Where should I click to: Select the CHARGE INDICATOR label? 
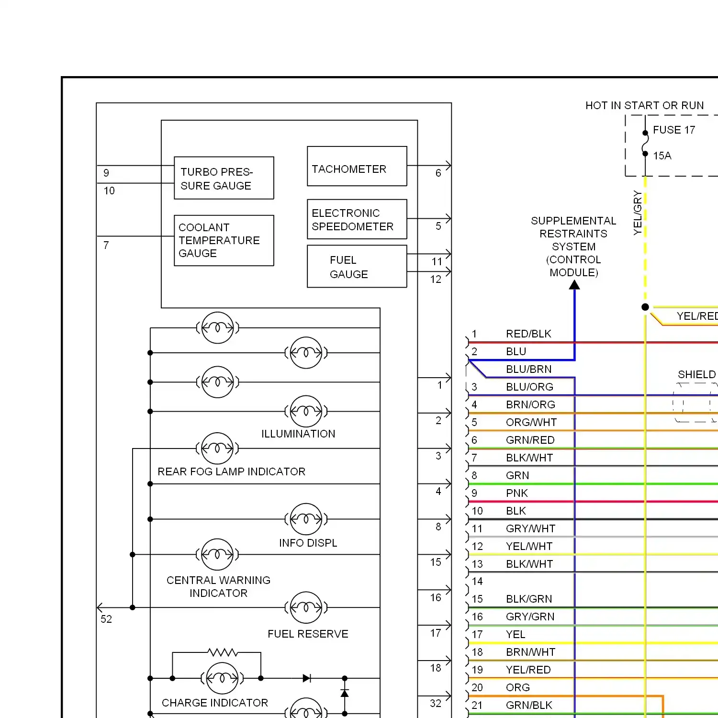point(215,703)
